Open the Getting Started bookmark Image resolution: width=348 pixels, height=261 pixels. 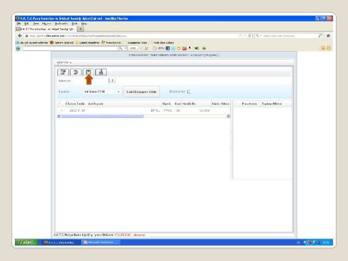(x=62, y=43)
